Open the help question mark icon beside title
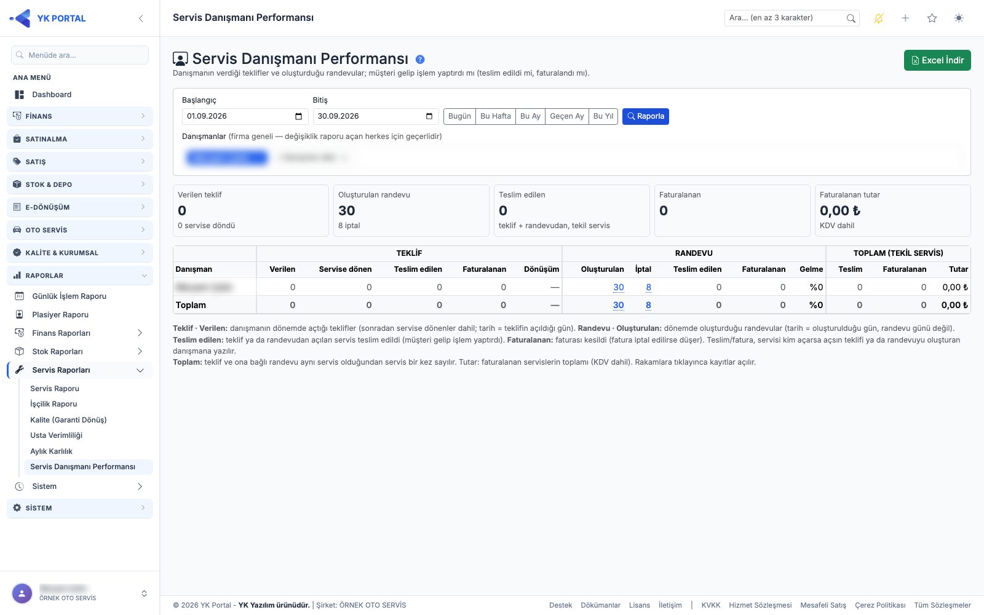 (x=420, y=60)
